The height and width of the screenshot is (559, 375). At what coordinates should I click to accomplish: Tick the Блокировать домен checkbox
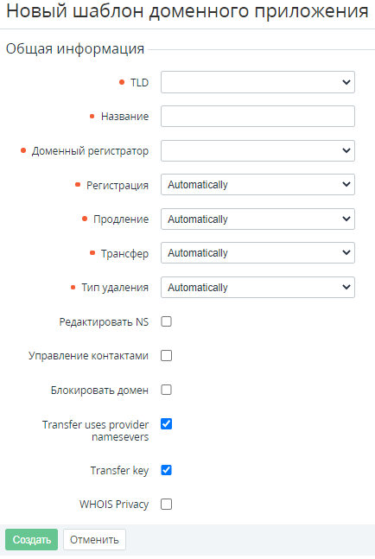tap(167, 390)
